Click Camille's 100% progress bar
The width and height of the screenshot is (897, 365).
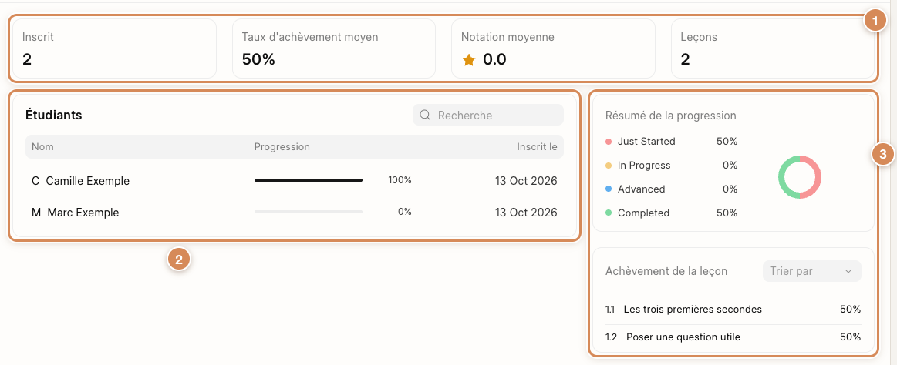coord(309,180)
